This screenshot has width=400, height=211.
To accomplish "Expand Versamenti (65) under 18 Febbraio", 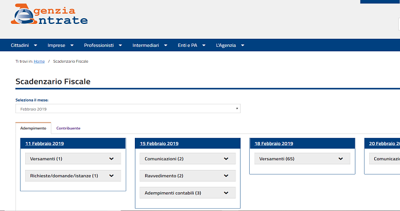I will (302, 159).
